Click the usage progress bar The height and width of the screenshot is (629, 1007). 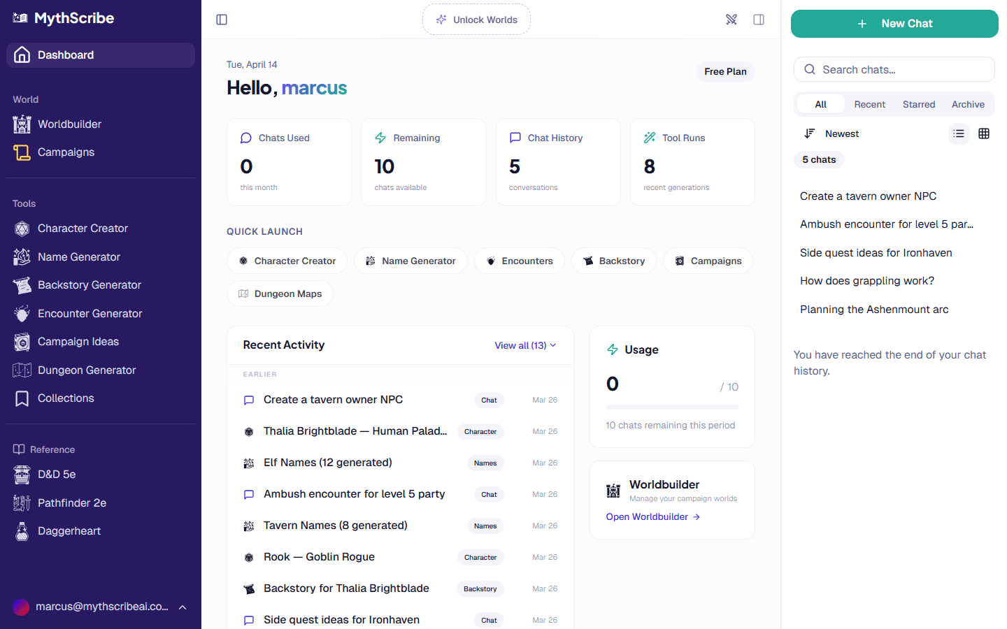pos(671,407)
